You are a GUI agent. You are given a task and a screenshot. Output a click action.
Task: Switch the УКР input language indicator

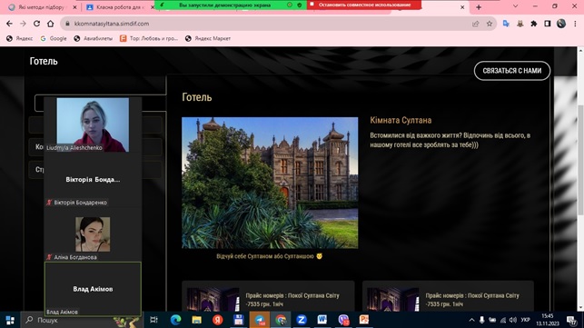point(526,320)
